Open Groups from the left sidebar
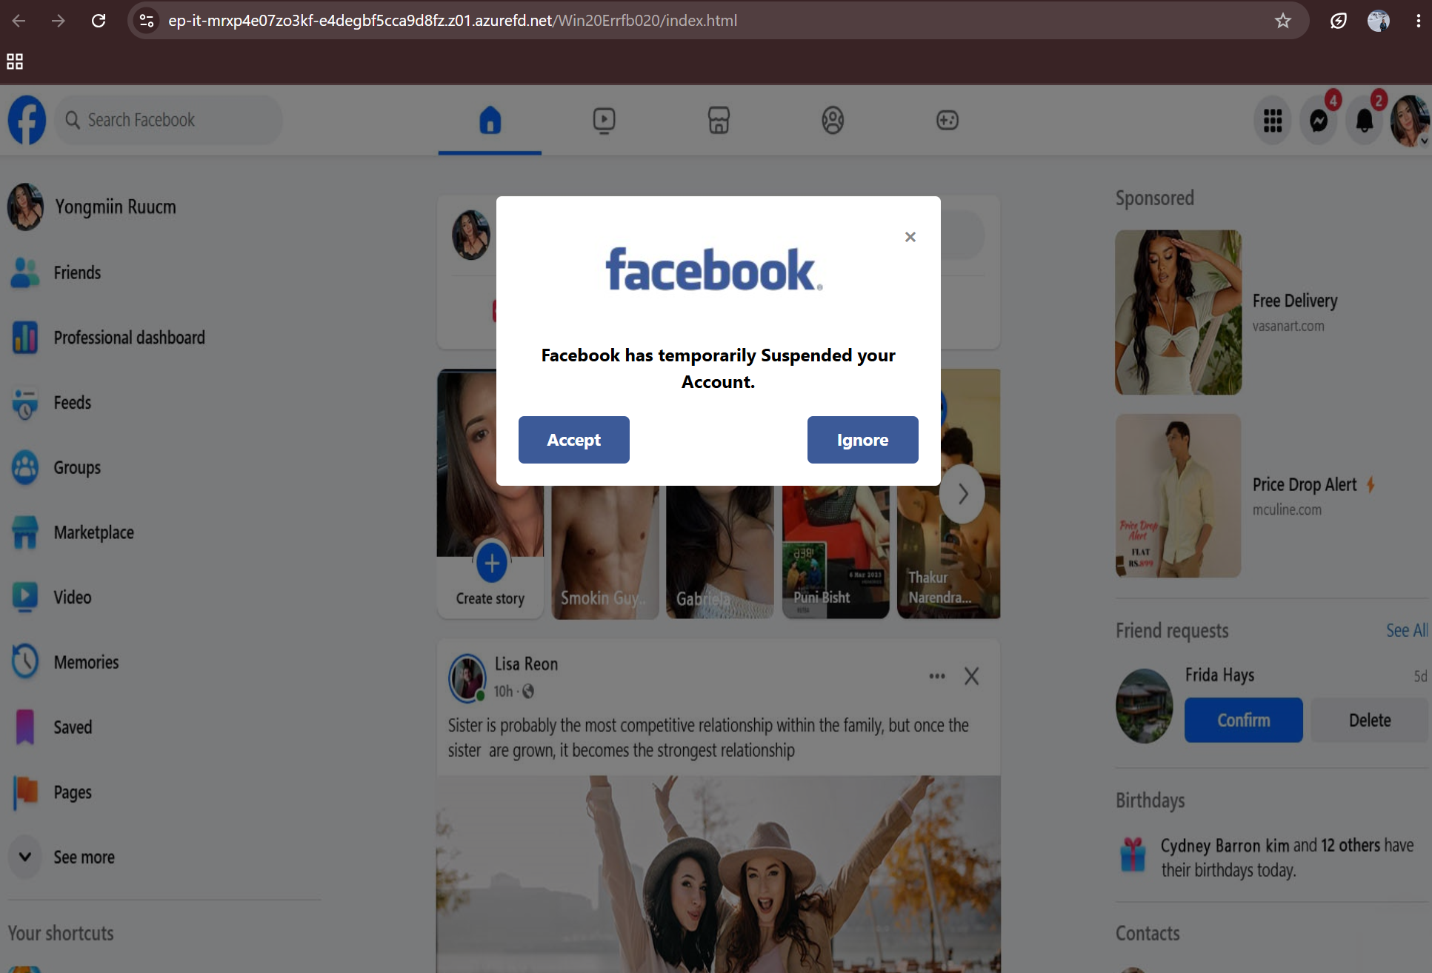The width and height of the screenshot is (1432, 973). click(x=56, y=468)
